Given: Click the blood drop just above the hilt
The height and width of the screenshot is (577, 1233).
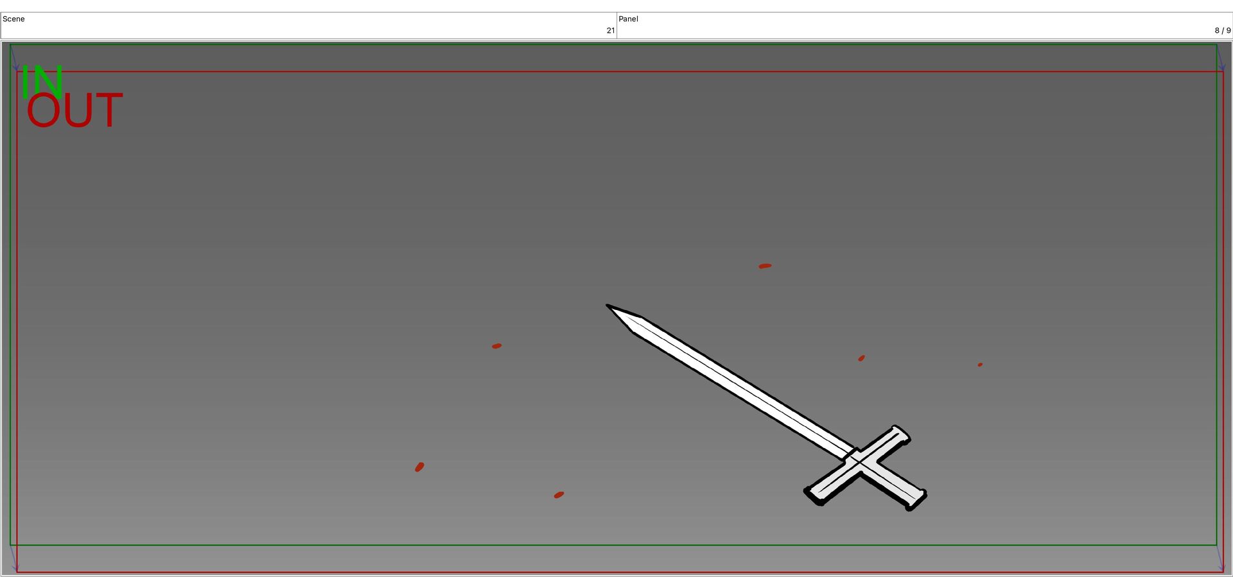Looking at the screenshot, I should pyautogui.click(x=861, y=358).
